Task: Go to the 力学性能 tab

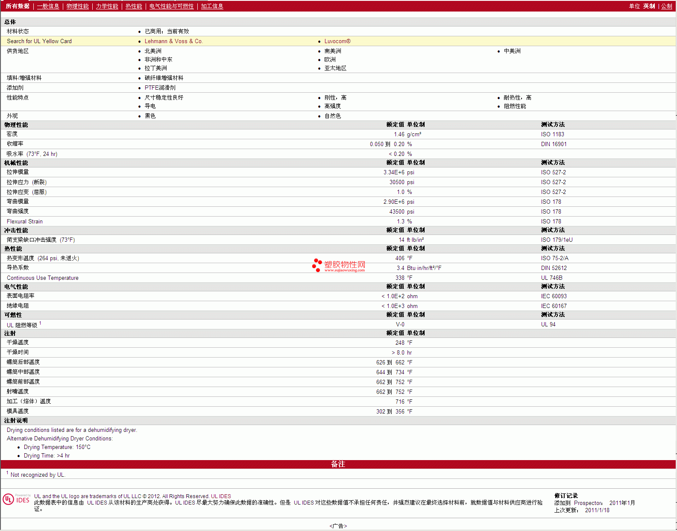Action: [x=107, y=6]
